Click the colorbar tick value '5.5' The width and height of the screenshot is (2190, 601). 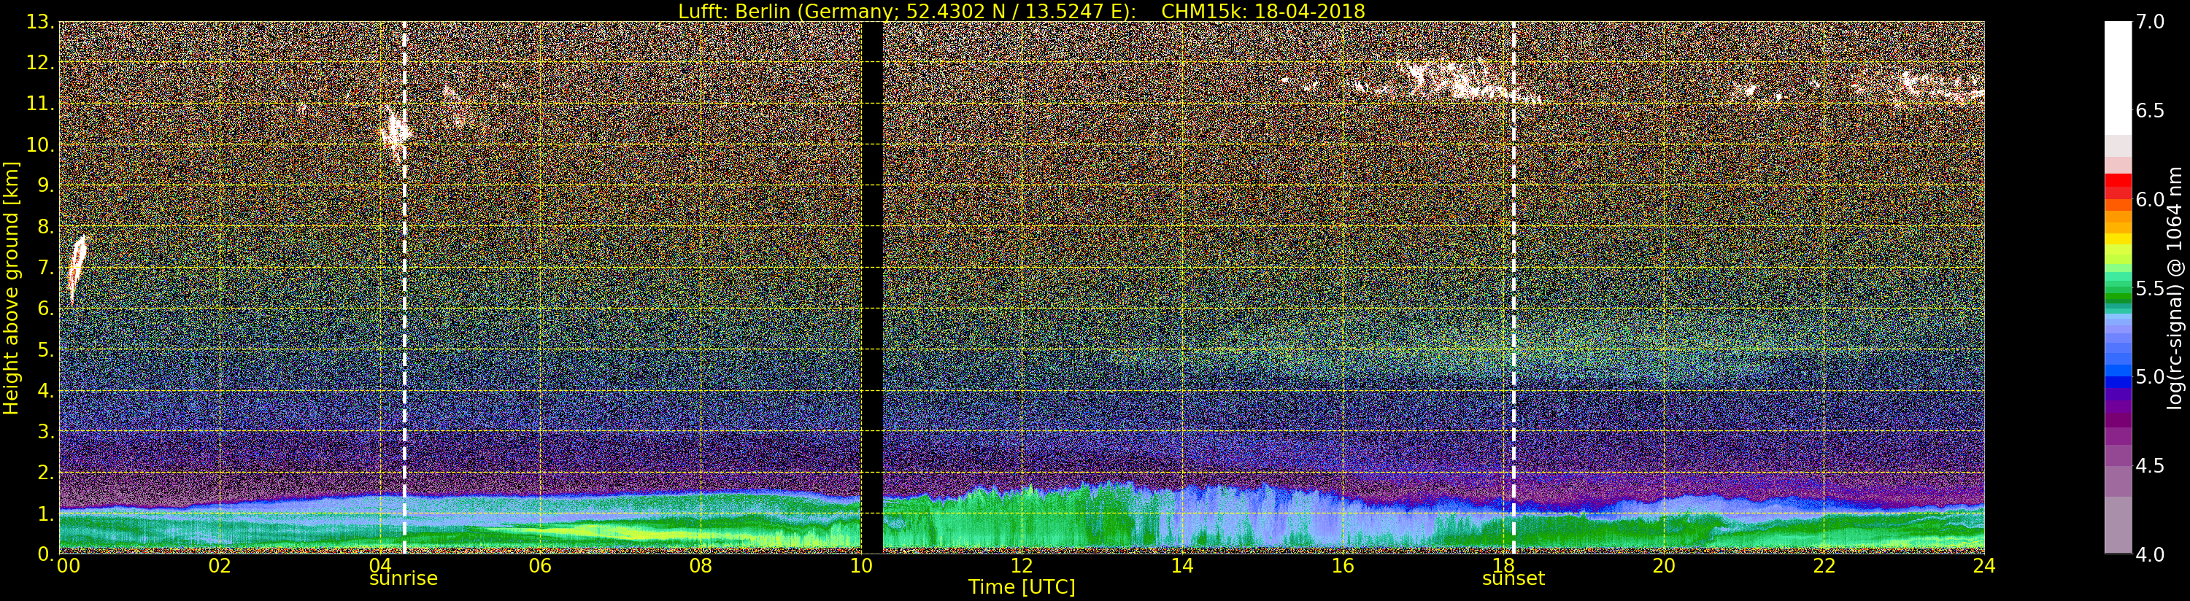[x=2150, y=288]
